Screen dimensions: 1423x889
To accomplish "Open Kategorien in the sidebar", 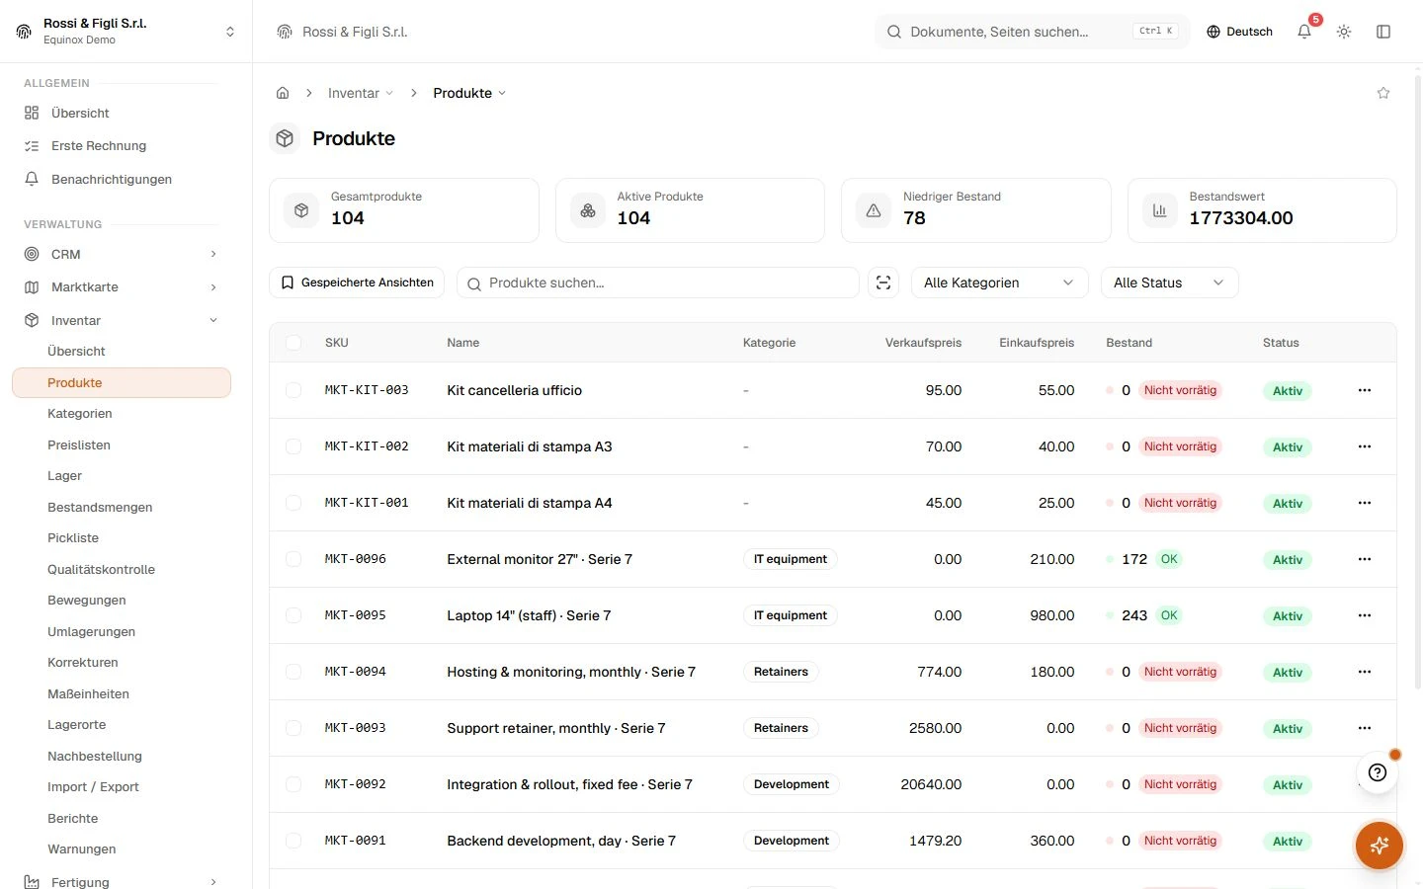I will pos(80,414).
